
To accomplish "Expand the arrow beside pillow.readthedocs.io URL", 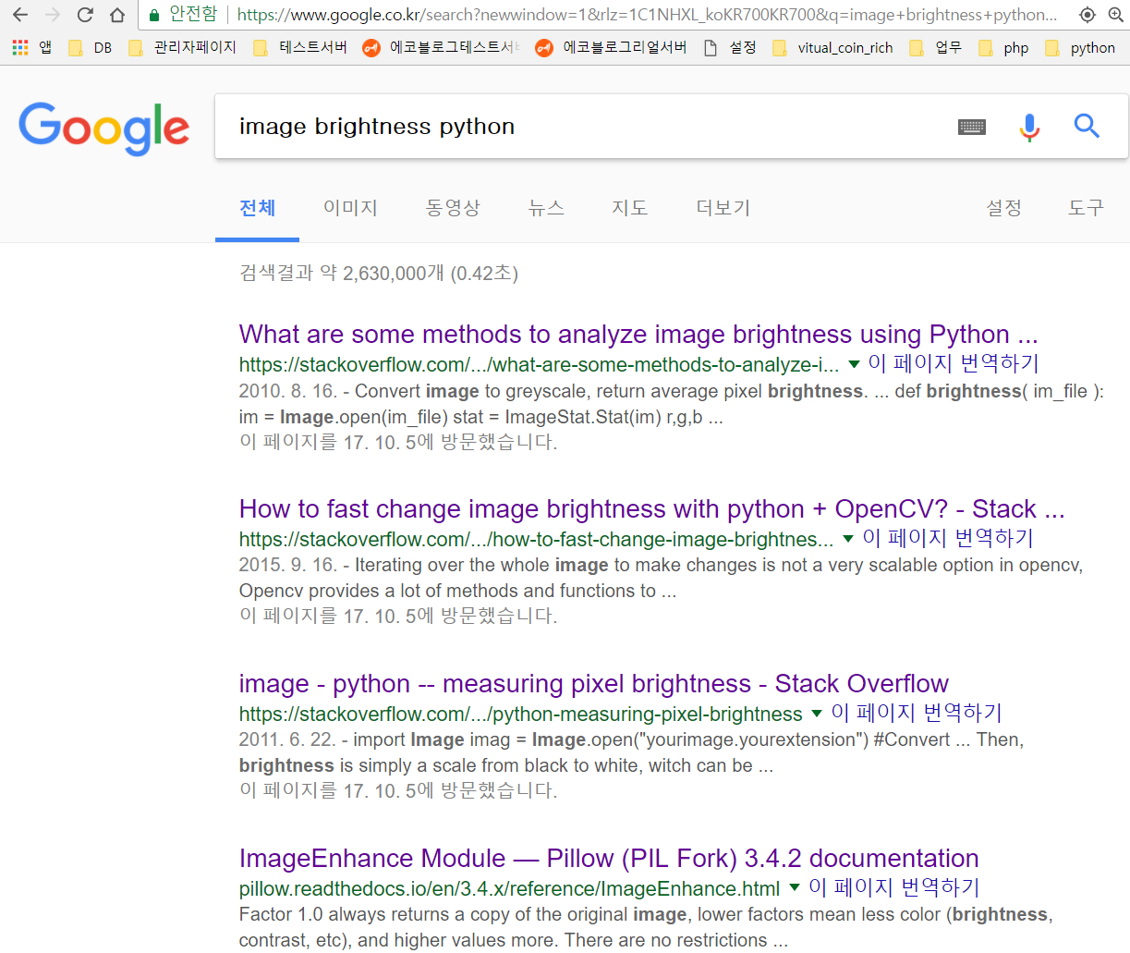I will (794, 888).
